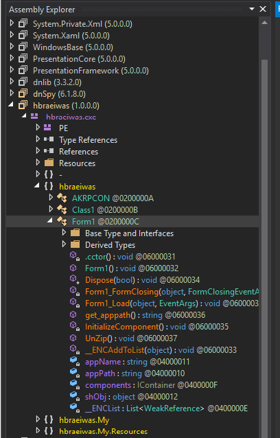This screenshot has height=438, width=280.
Task: Collapse the hbraeiwas (1.0.0.0) assembly
Action: tap(11, 104)
